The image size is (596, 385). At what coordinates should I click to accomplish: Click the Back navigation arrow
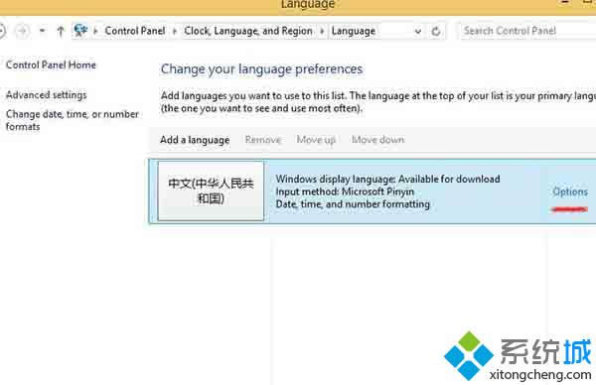2,31
